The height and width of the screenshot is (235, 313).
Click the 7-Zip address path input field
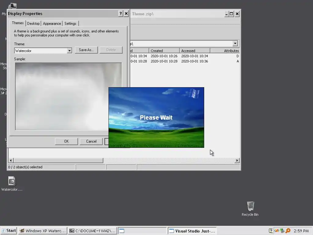click(181, 43)
